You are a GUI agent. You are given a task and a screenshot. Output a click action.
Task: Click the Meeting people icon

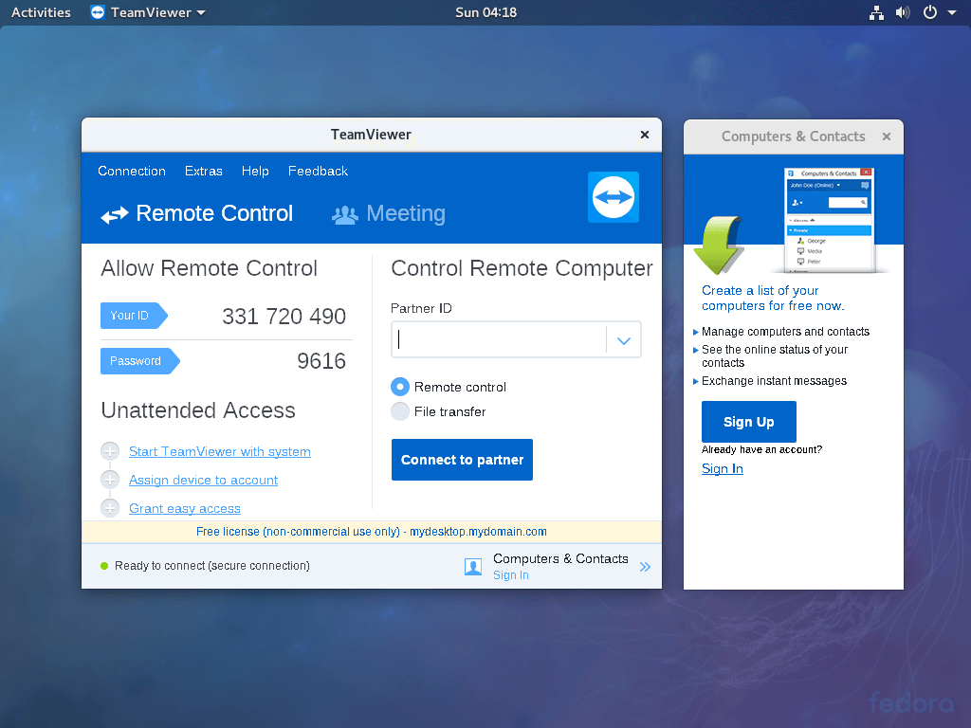[x=345, y=215]
